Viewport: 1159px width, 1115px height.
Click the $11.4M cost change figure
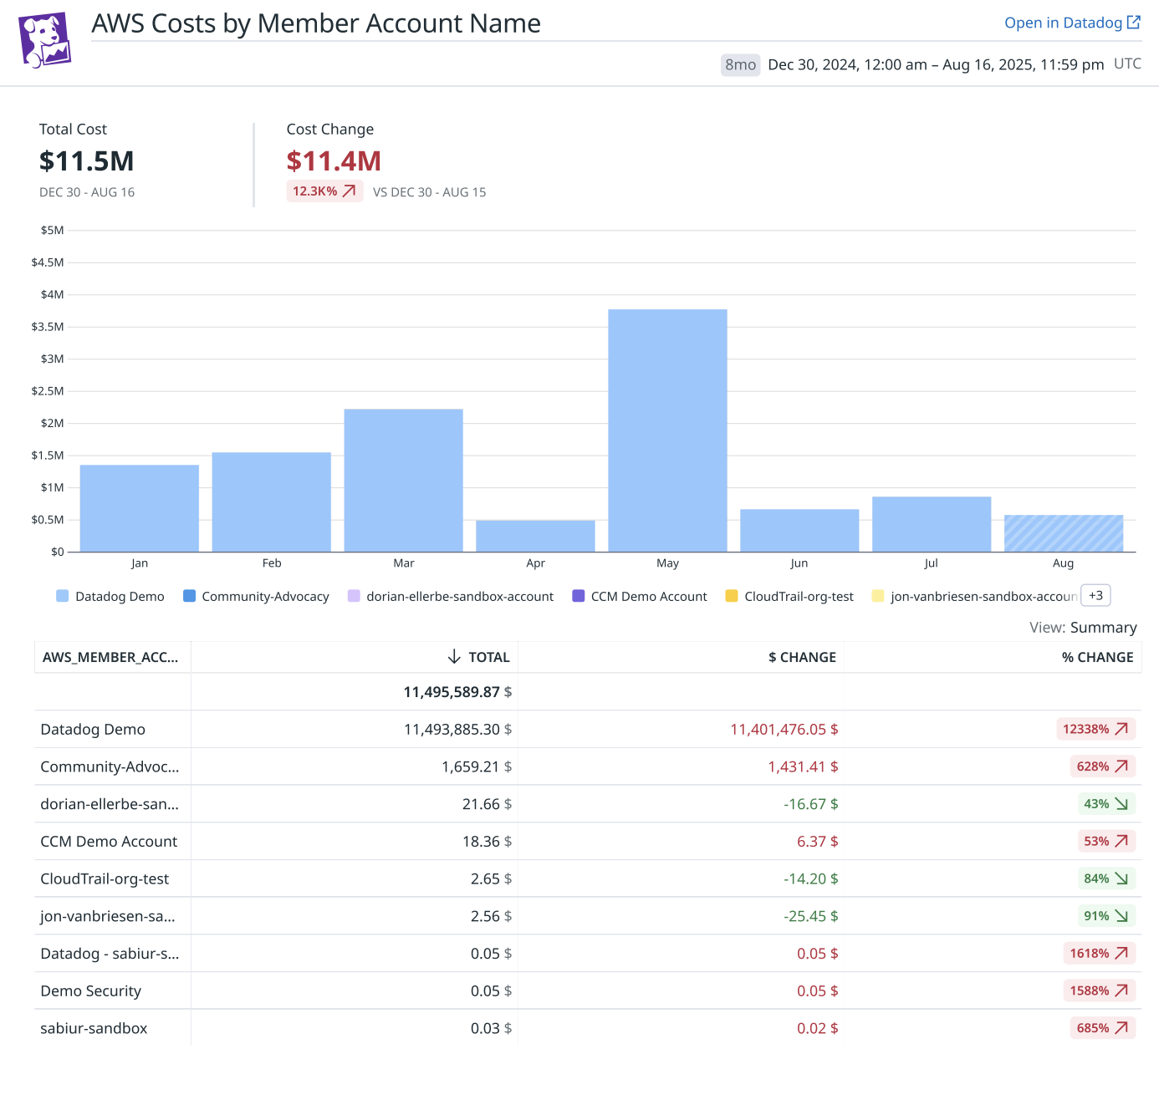coord(334,160)
